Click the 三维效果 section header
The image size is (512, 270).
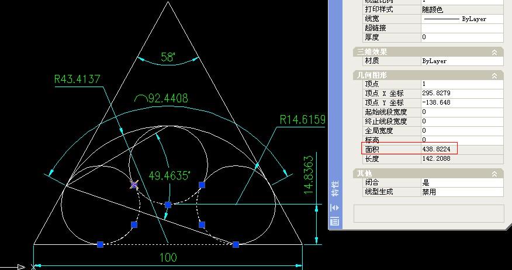[428, 52]
